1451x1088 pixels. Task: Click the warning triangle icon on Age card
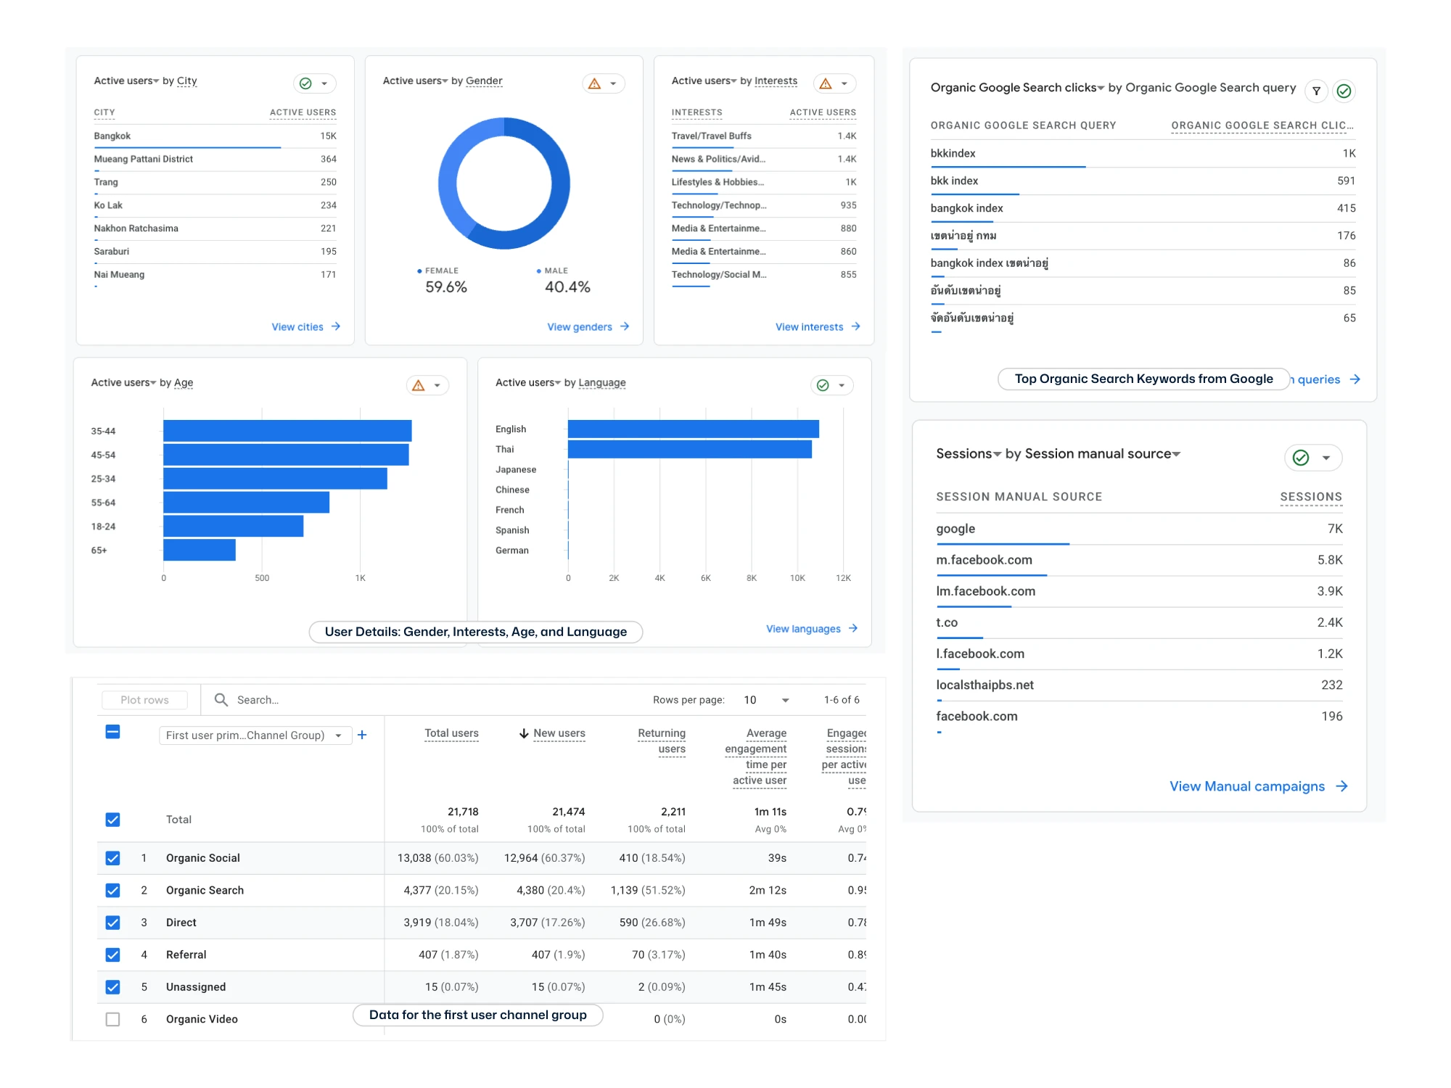tap(419, 385)
